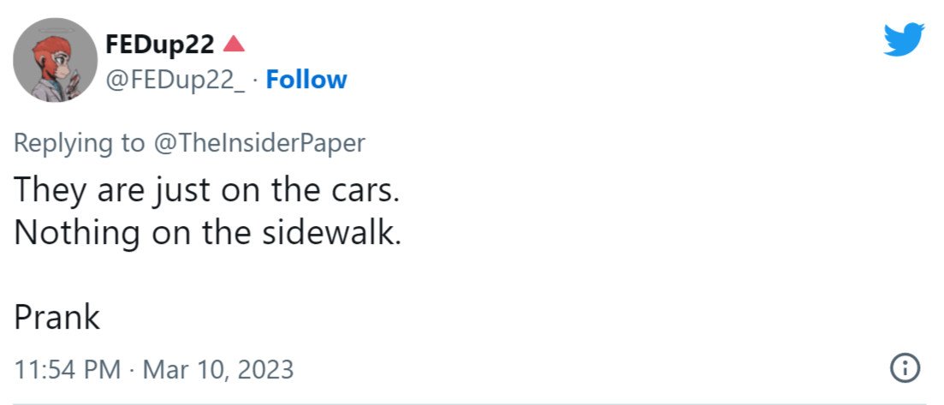
Task: Click the word 'Prank' in tweet
Action: [x=57, y=318]
